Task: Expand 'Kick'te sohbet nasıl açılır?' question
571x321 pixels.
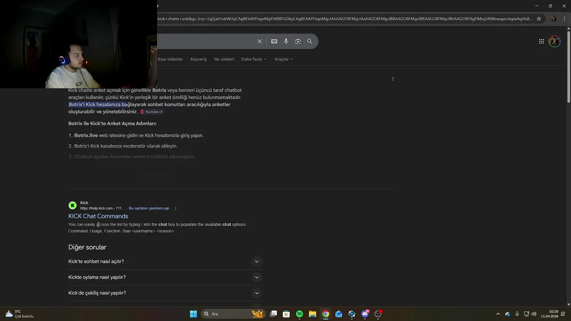Action: (x=165, y=261)
